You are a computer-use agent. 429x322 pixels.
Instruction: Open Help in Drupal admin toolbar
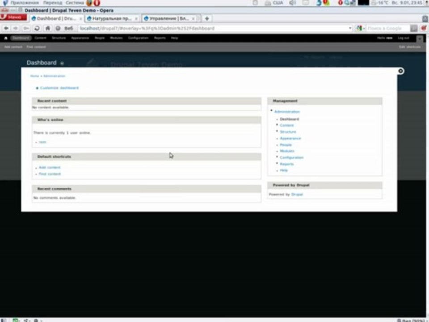175,38
